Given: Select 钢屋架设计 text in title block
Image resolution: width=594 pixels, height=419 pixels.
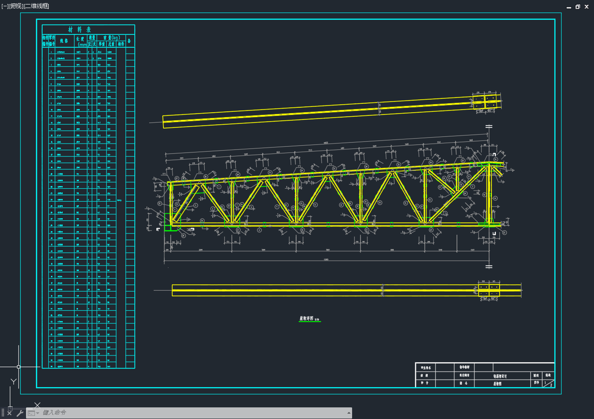Looking at the screenshot, I should click(x=500, y=376).
